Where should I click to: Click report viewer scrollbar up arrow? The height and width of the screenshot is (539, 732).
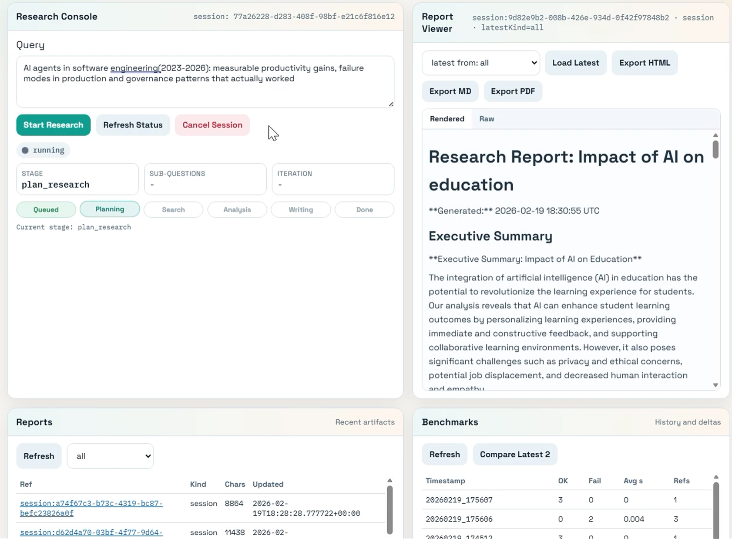point(715,135)
